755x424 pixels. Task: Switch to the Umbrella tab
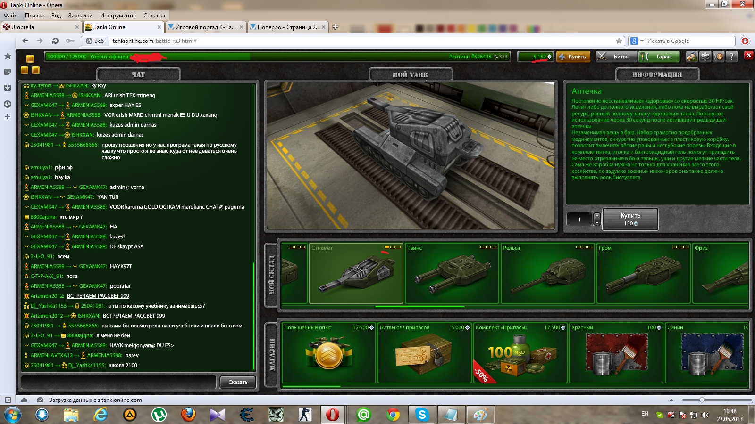pyautogui.click(x=41, y=27)
